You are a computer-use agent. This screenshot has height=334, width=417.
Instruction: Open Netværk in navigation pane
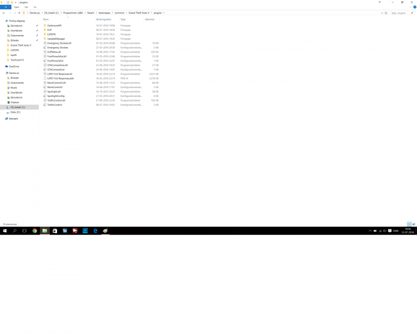[x=13, y=119]
